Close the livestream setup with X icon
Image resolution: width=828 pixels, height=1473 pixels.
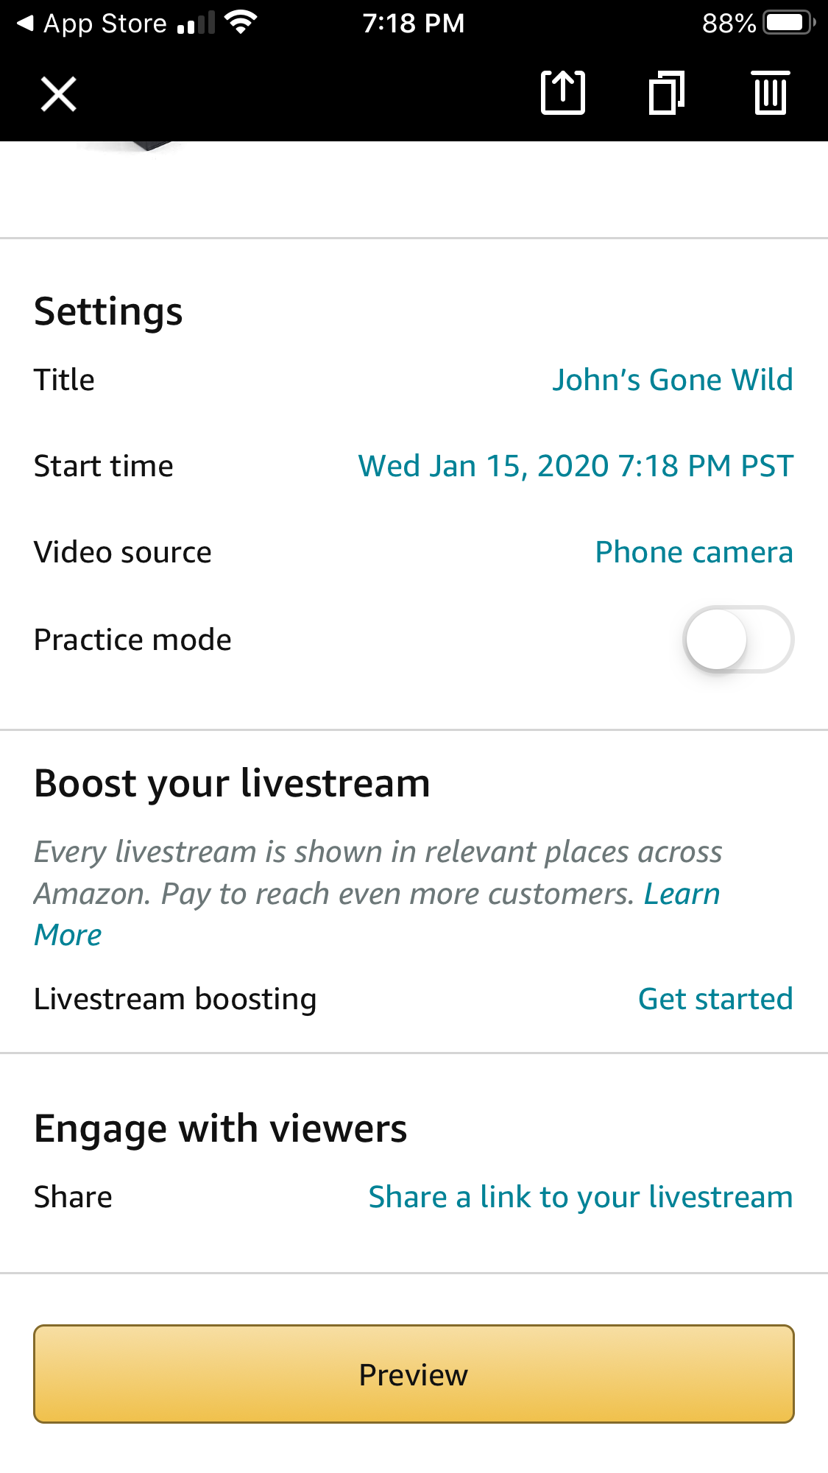click(x=59, y=94)
